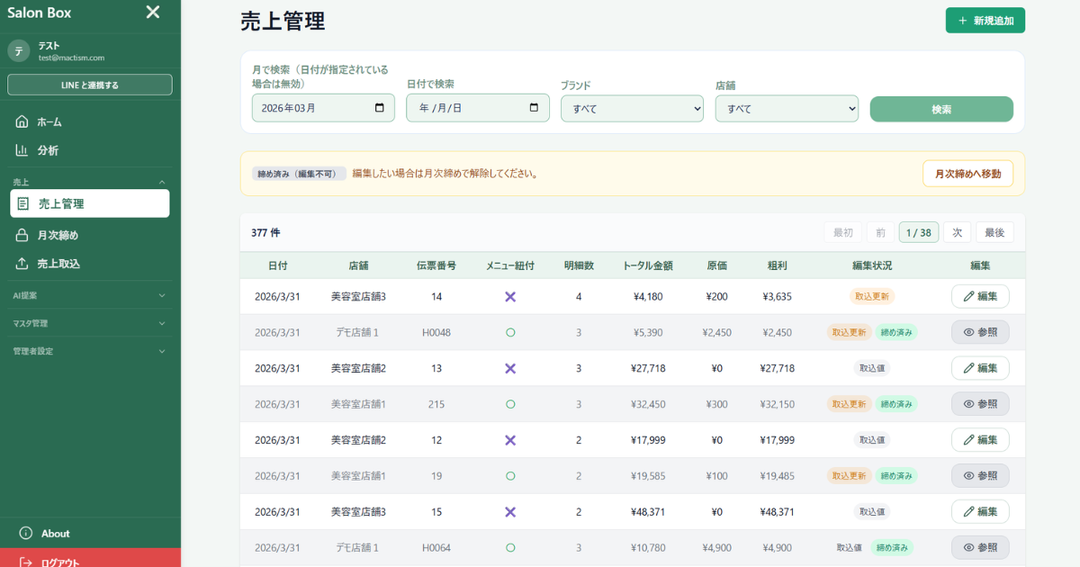The image size is (1080, 567).
Task: Click the plus icon on 新規追加
Action: click(965, 18)
